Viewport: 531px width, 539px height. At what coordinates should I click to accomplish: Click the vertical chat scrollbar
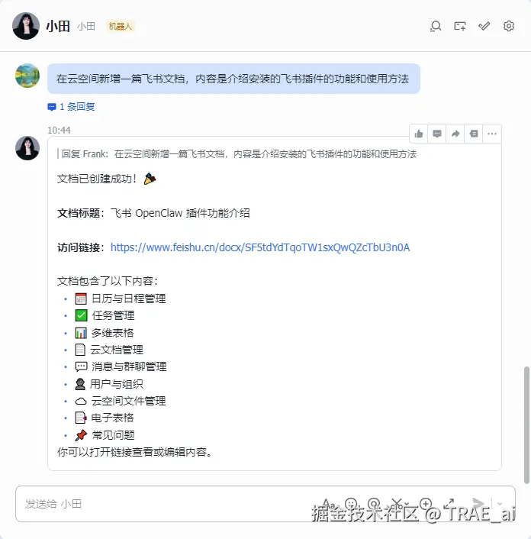tap(526, 425)
